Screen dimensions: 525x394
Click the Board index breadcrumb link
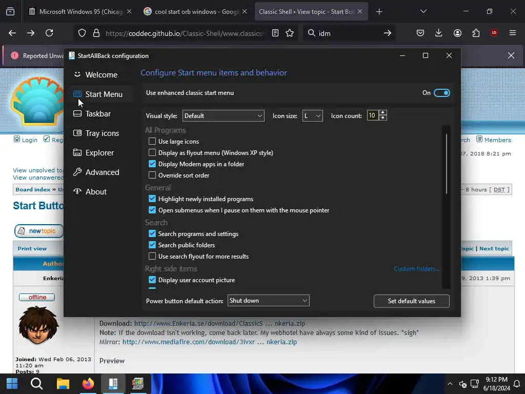coord(33,189)
